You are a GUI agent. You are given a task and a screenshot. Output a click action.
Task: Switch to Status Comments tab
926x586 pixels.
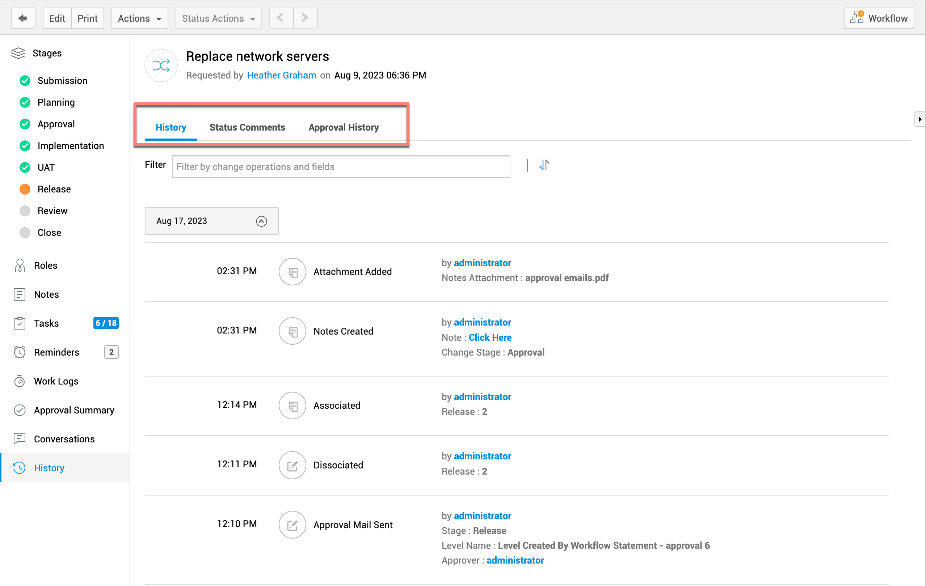tap(247, 127)
